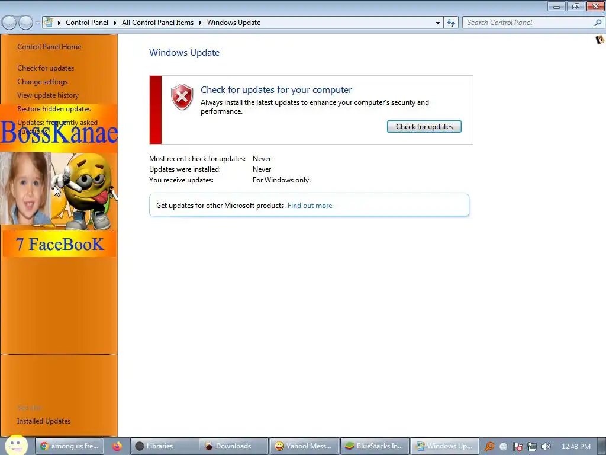Click the 'Windows Update' page heading
Screen dimensions: 606x455
pos(185,52)
